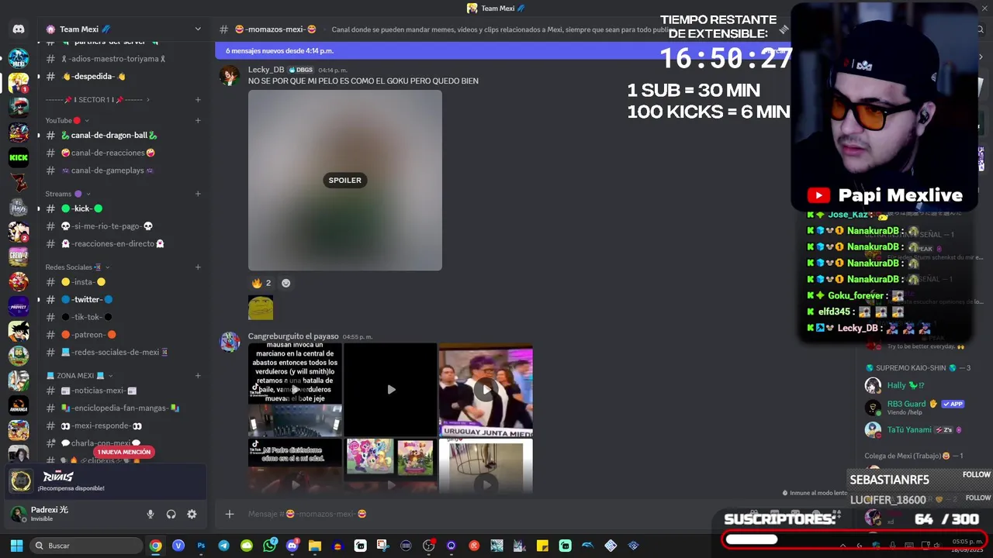
Task: Open the PROYECT server icon
Action: (19, 307)
